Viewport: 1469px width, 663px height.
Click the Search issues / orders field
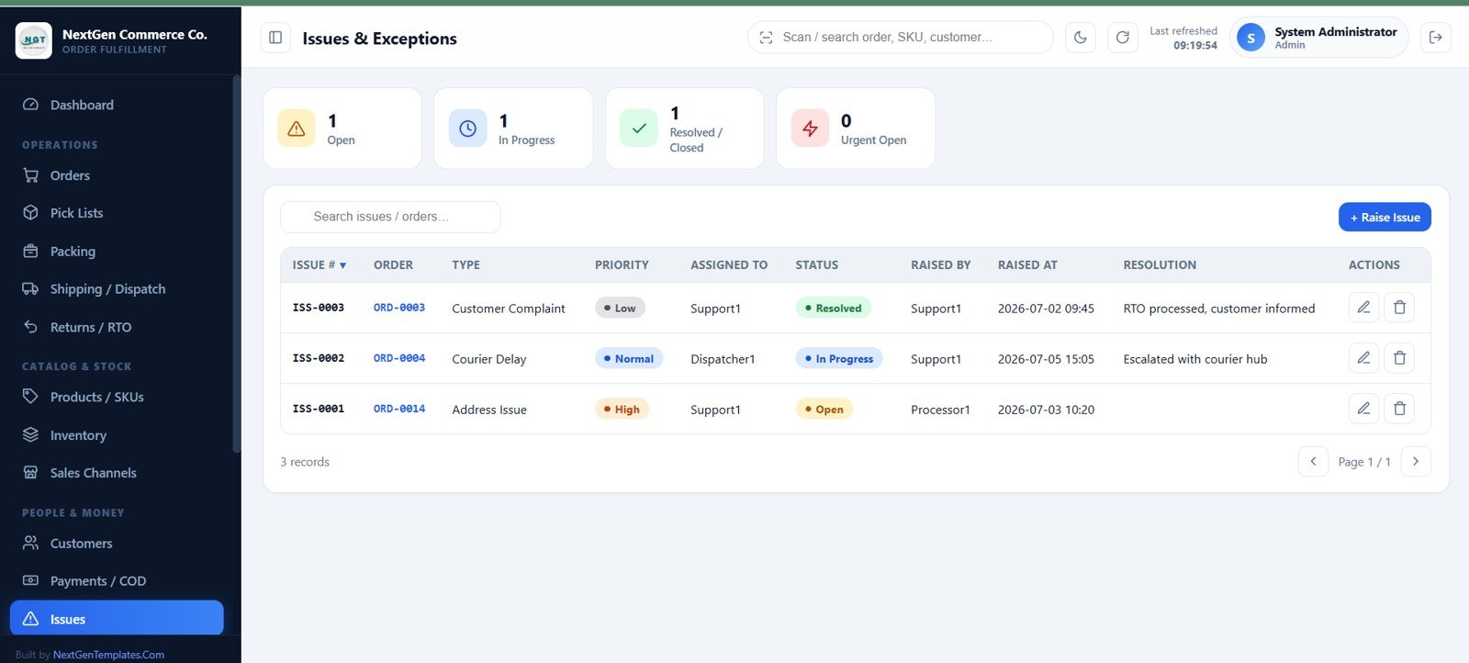coord(390,217)
